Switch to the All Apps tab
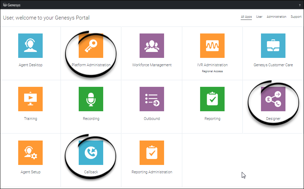This screenshot has height=189, width=304. pyautogui.click(x=246, y=17)
